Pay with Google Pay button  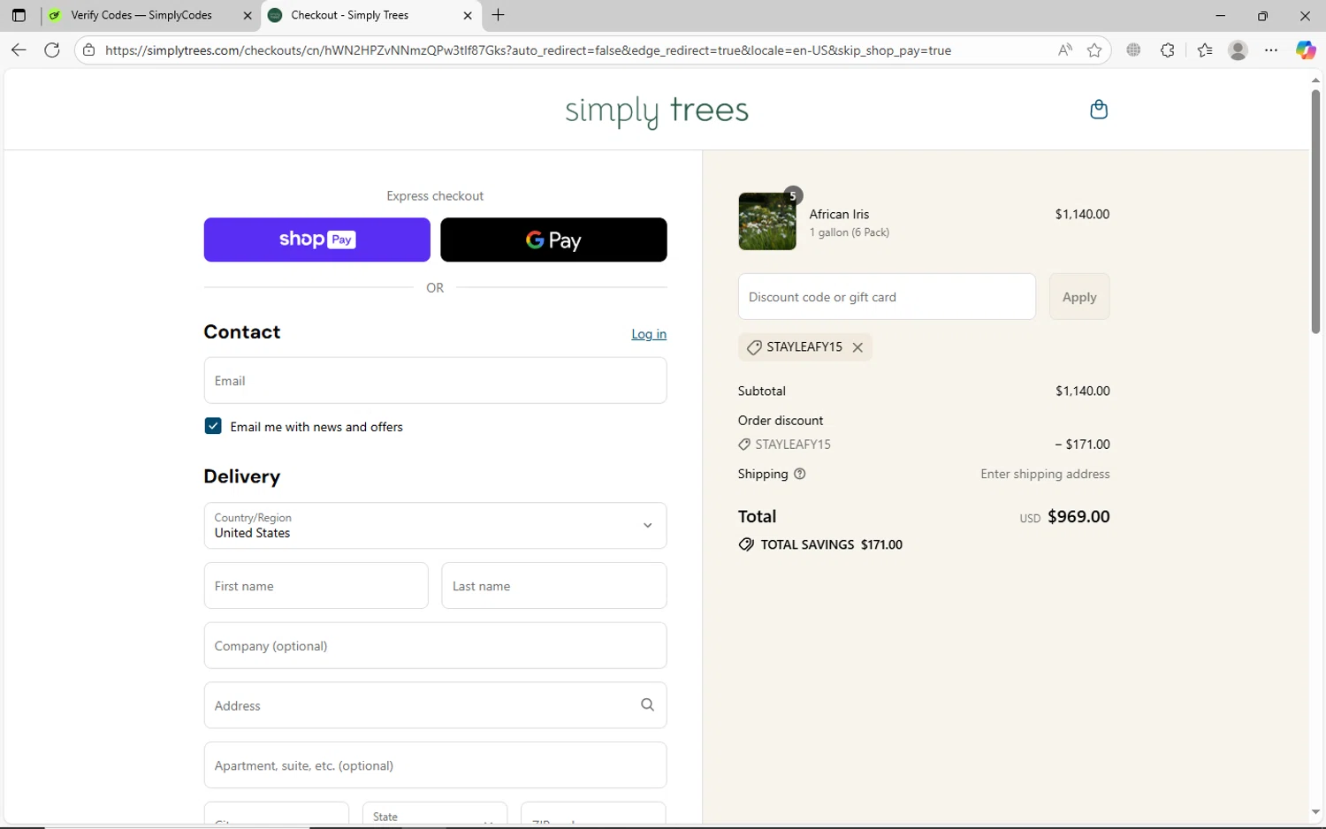(x=553, y=240)
